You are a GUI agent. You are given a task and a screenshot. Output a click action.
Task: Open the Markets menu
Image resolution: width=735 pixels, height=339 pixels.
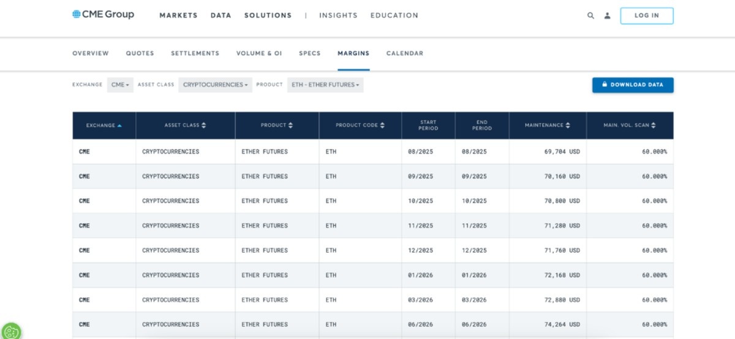pos(178,16)
